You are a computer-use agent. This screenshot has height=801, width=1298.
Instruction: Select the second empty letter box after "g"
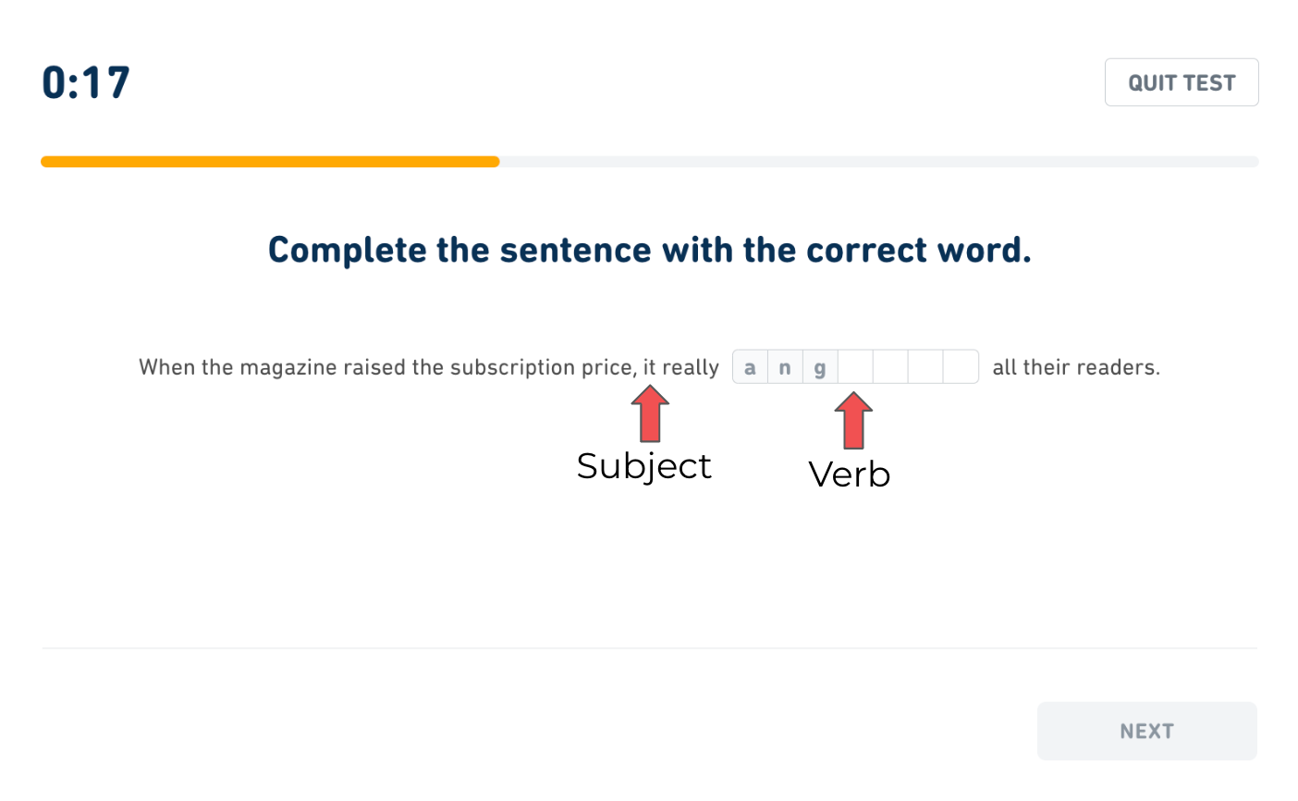890,367
